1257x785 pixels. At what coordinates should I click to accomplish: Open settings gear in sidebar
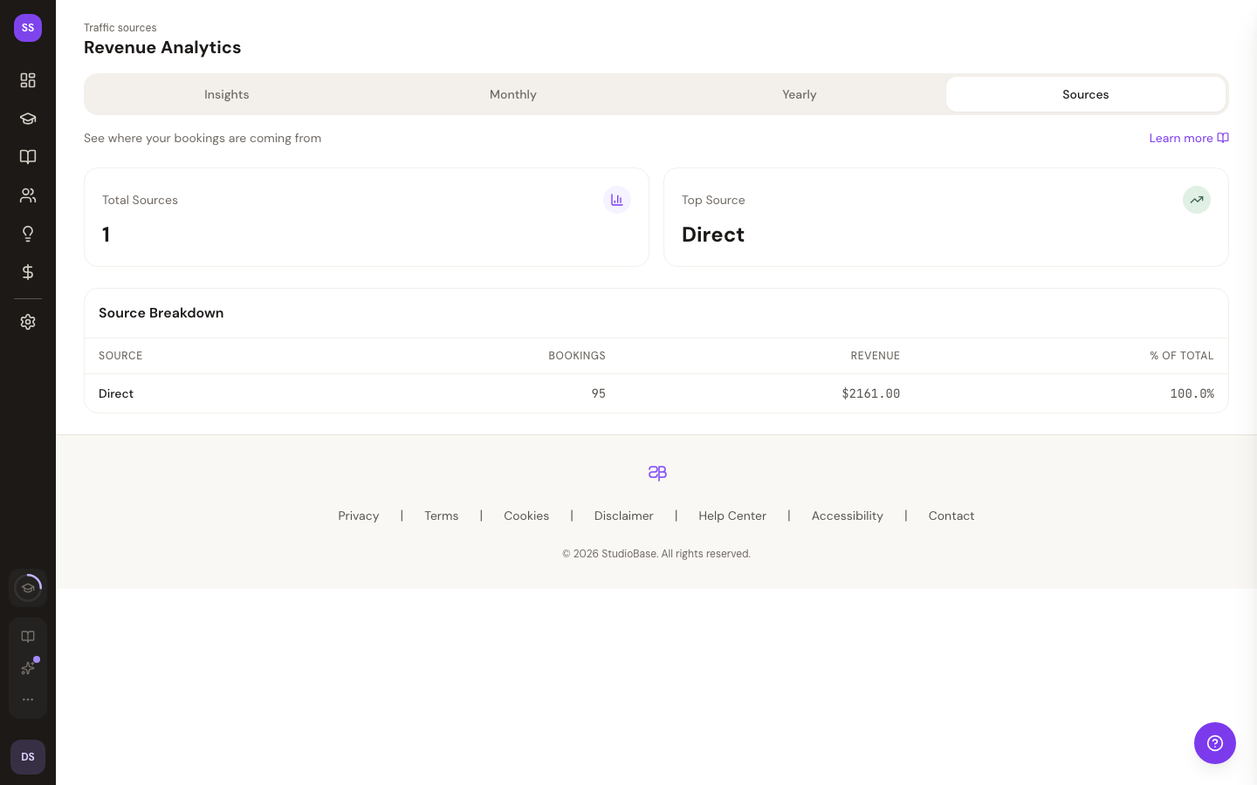coord(28,322)
